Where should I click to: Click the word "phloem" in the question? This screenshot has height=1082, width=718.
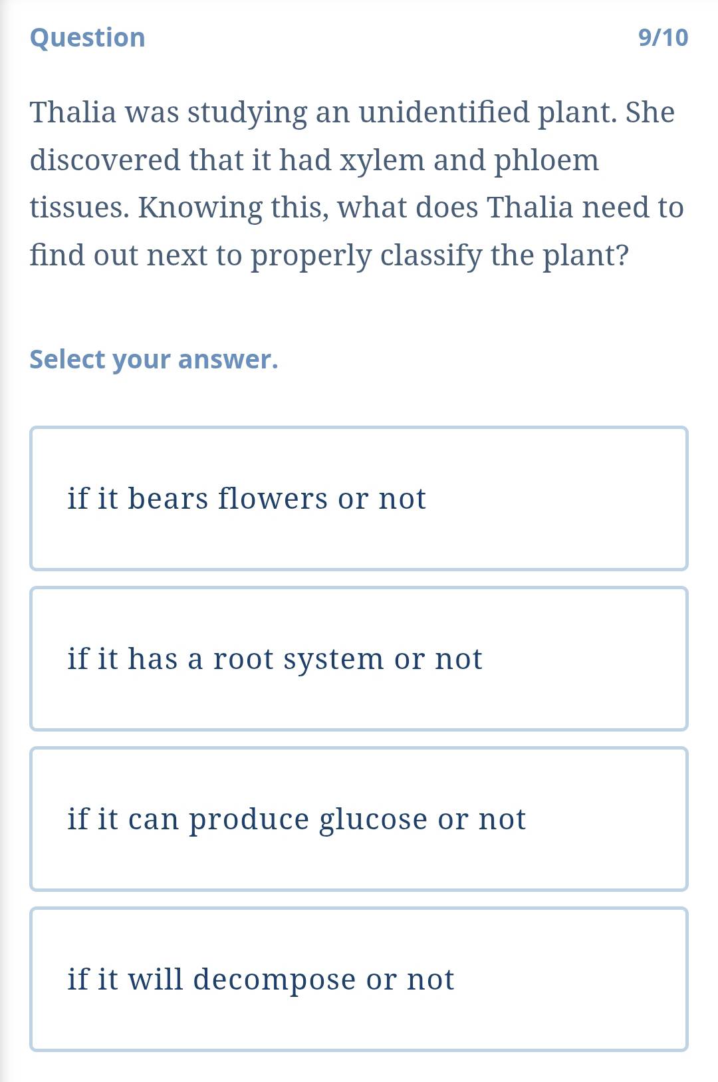tap(546, 160)
